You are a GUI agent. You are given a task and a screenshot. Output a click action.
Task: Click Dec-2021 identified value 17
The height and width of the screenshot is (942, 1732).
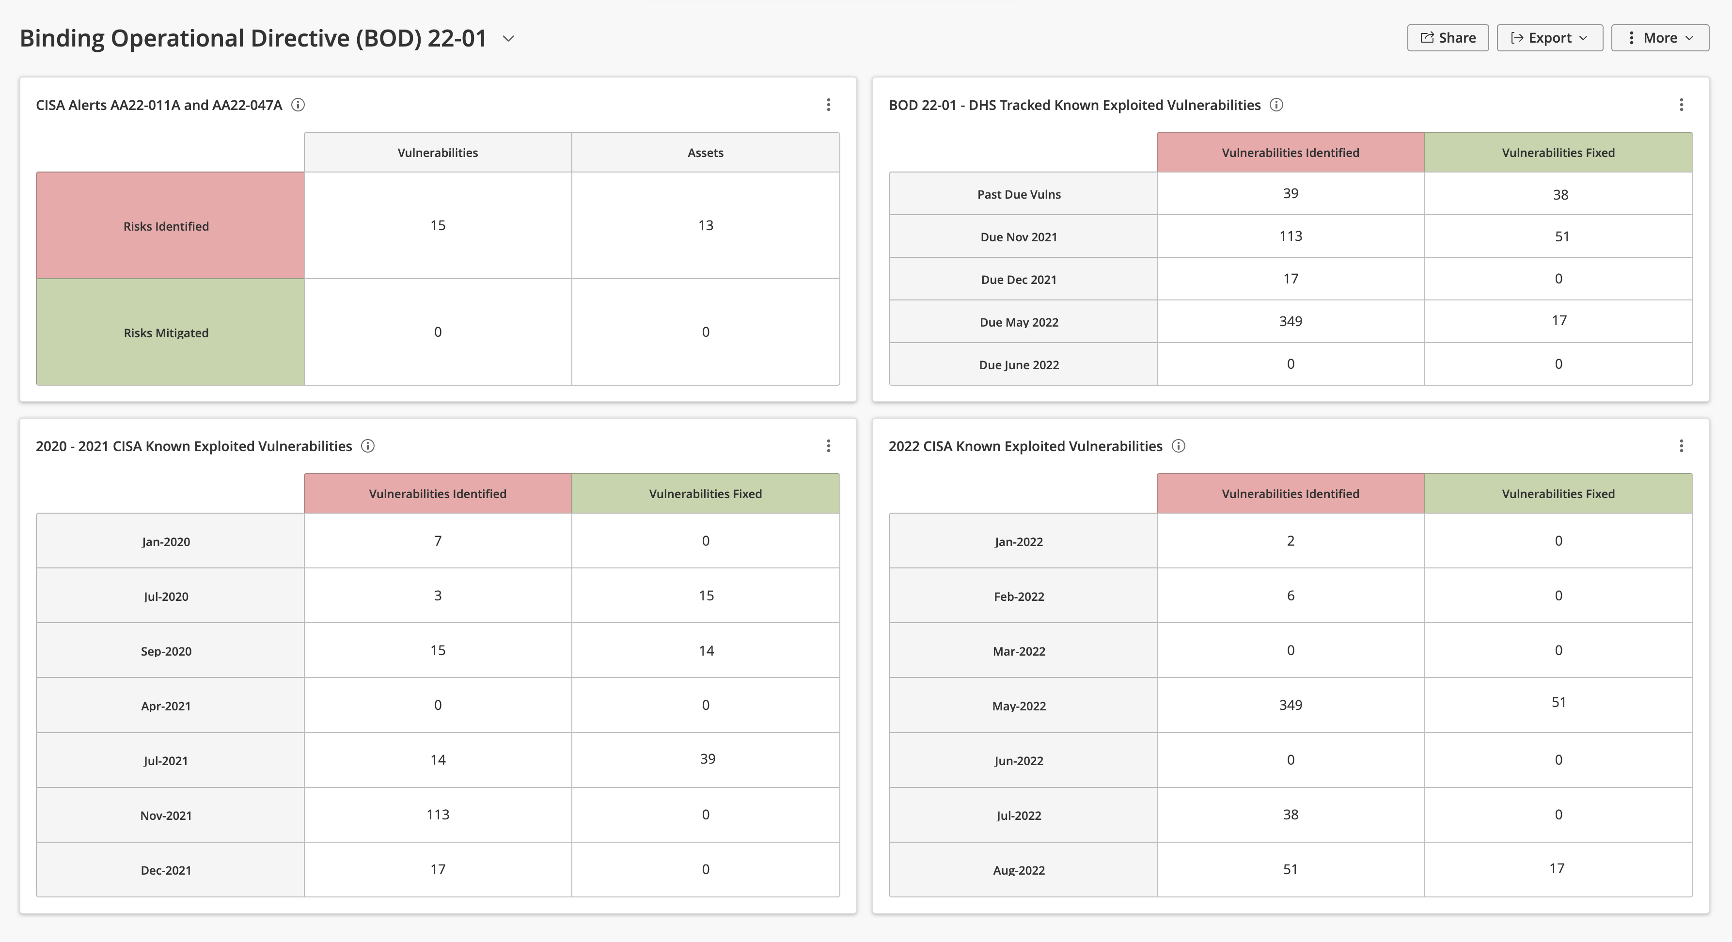pos(438,869)
